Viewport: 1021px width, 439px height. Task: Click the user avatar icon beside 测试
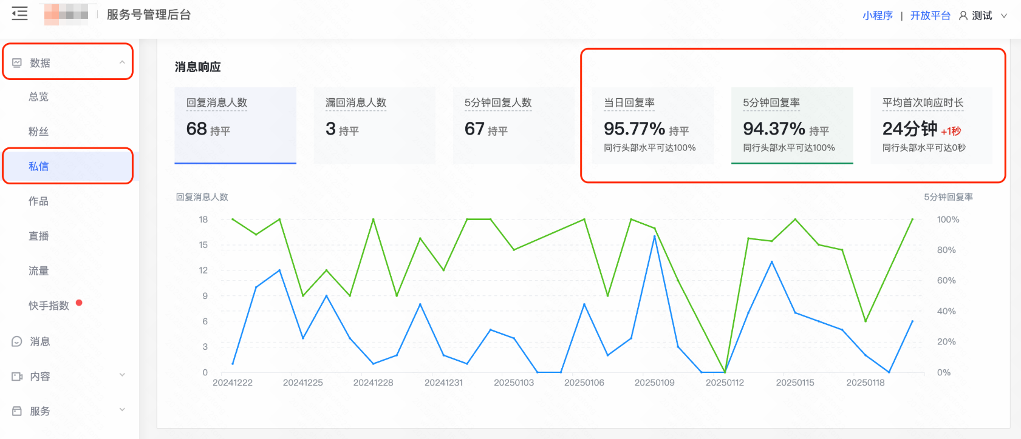coord(963,16)
